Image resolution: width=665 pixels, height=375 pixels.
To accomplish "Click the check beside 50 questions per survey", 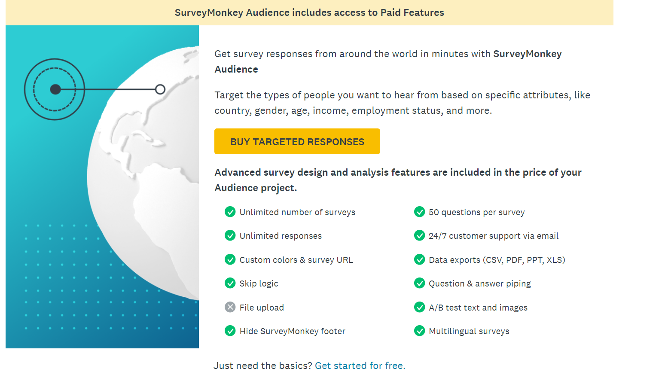I will (419, 212).
